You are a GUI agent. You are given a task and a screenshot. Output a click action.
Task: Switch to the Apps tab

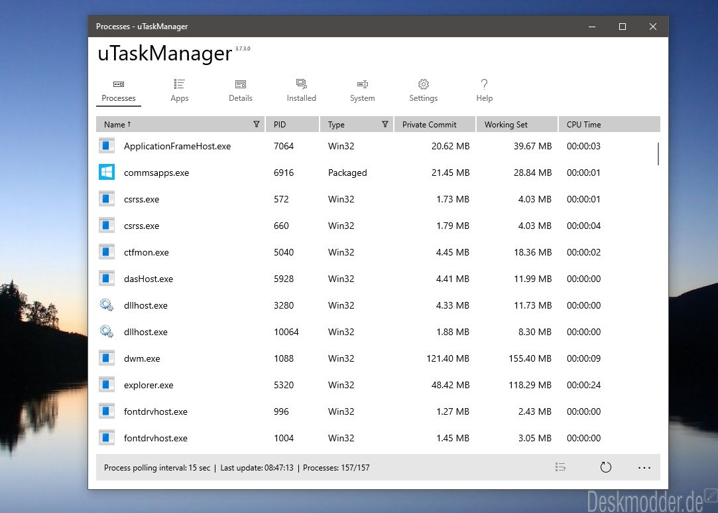(x=180, y=91)
